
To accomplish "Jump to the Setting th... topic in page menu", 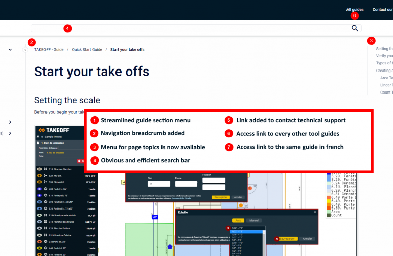I will (x=384, y=49).
